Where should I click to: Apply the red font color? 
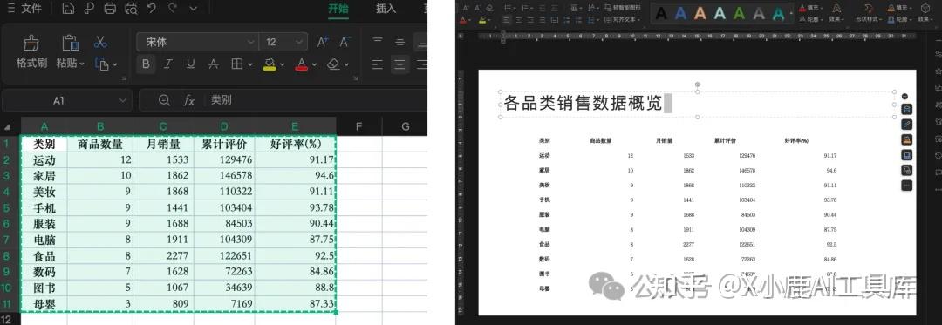point(301,64)
